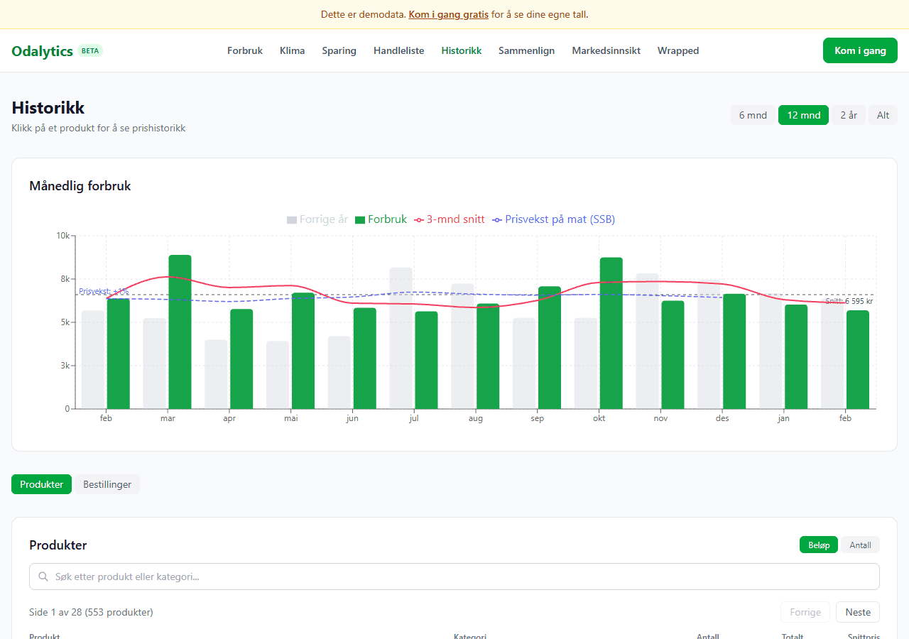909x639 pixels.
Task: Navigate to Markedsinnsikt
Action: 606,50
